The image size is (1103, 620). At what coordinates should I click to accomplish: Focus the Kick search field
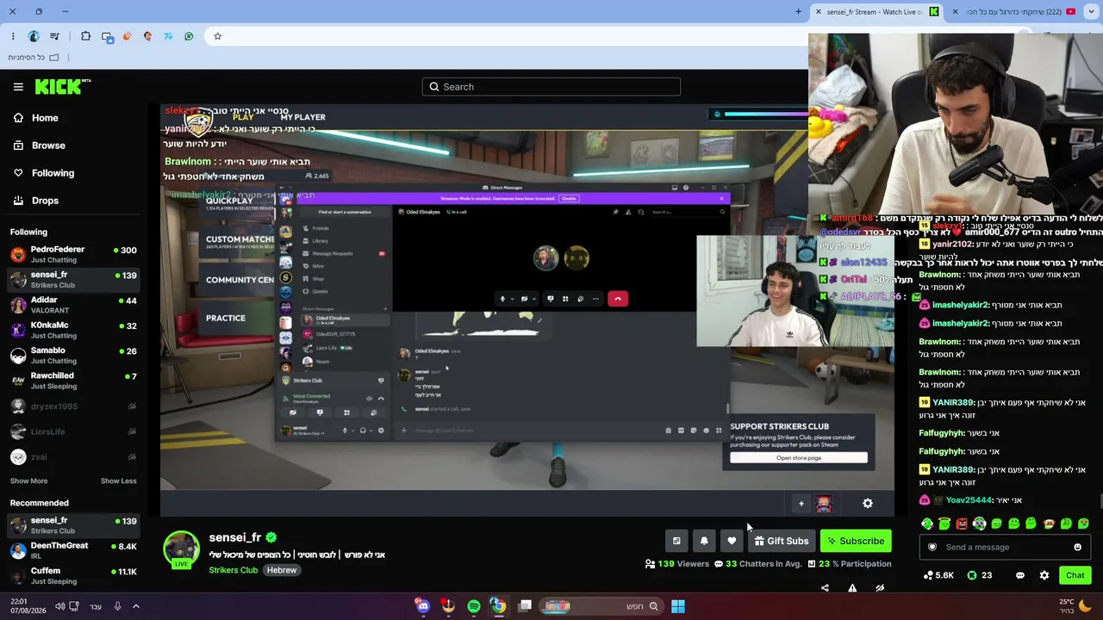pos(551,87)
